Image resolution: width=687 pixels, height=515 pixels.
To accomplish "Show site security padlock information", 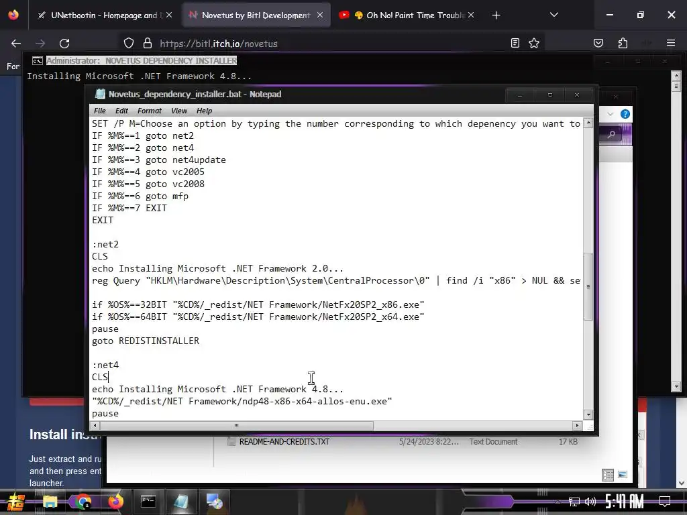I will click(148, 44).
